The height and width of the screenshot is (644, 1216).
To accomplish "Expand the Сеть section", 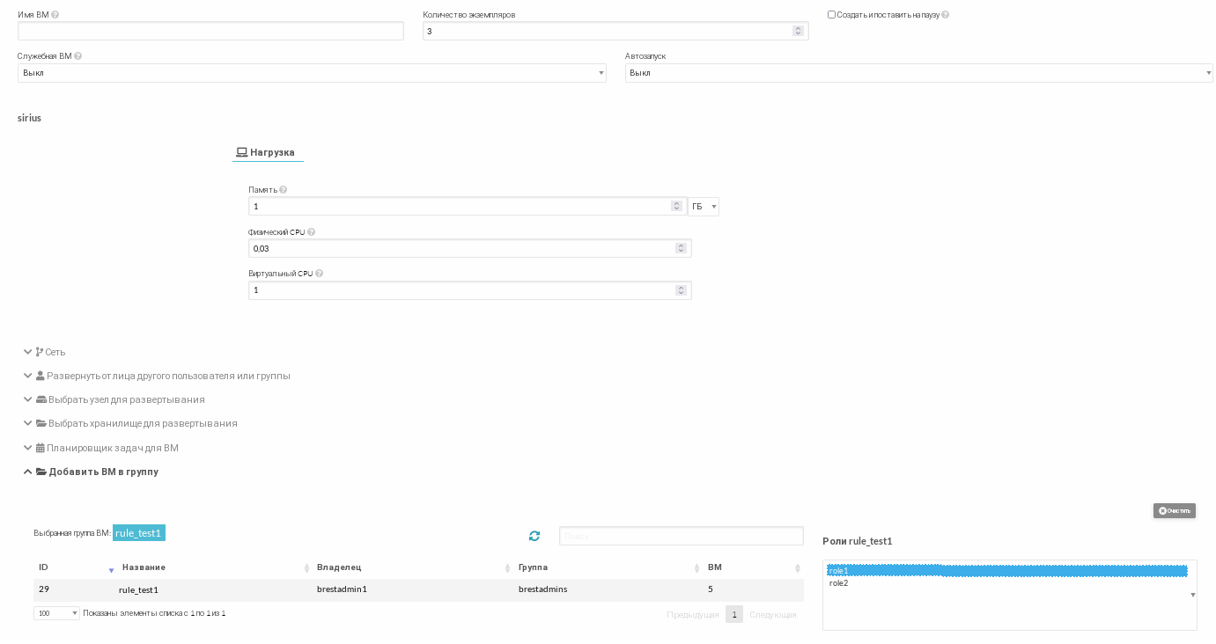I will coord(49,352).
